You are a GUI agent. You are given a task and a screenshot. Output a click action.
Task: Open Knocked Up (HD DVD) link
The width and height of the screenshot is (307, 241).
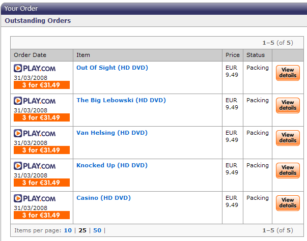[112, 165]
